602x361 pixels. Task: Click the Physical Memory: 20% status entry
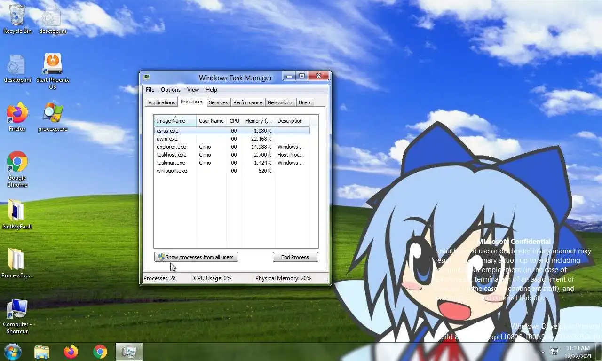point(283,278)
